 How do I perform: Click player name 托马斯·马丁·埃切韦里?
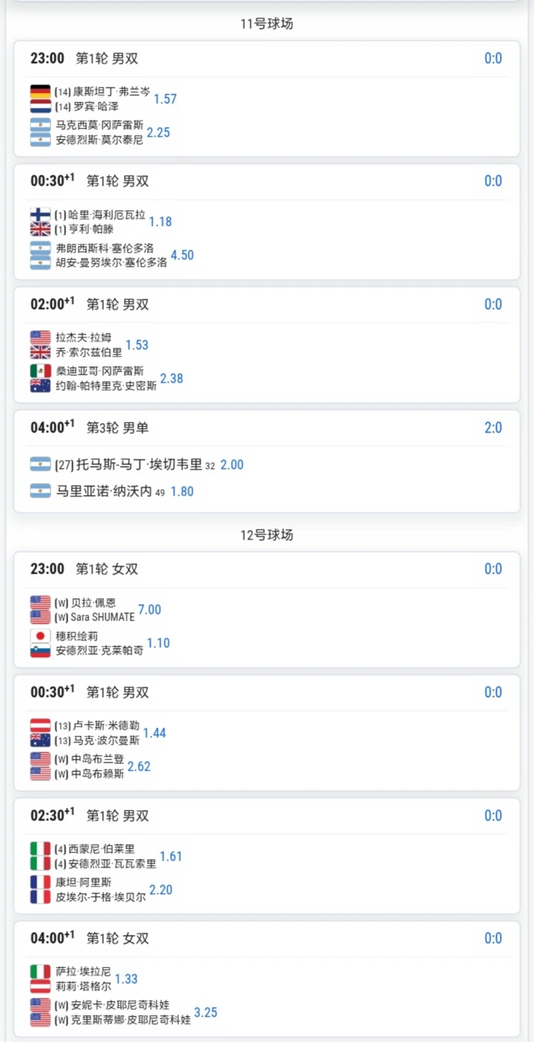(128, 465)
